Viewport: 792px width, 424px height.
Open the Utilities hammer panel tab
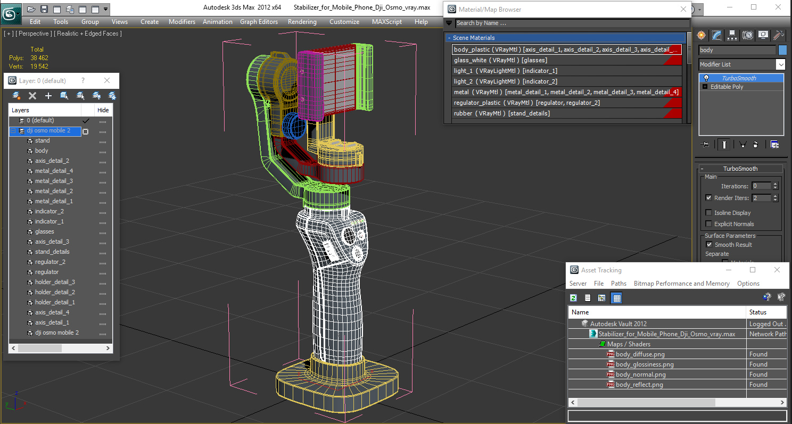point(779,35)
